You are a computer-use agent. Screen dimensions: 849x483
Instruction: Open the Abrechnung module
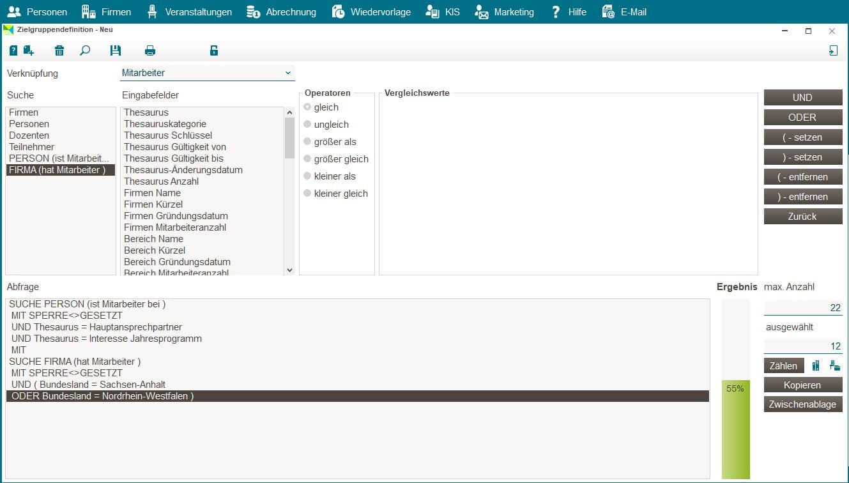281,11
